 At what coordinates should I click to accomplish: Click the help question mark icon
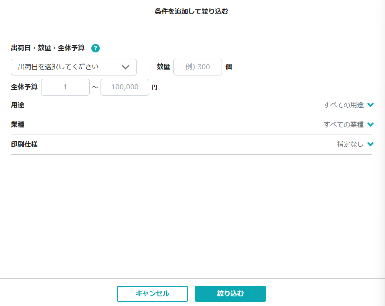pyautogui.click(x=96, y=48)
